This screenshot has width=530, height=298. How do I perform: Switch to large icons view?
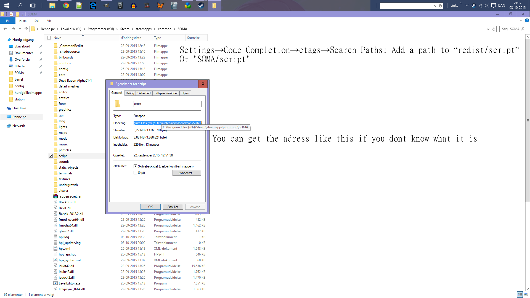pos(526,295)
